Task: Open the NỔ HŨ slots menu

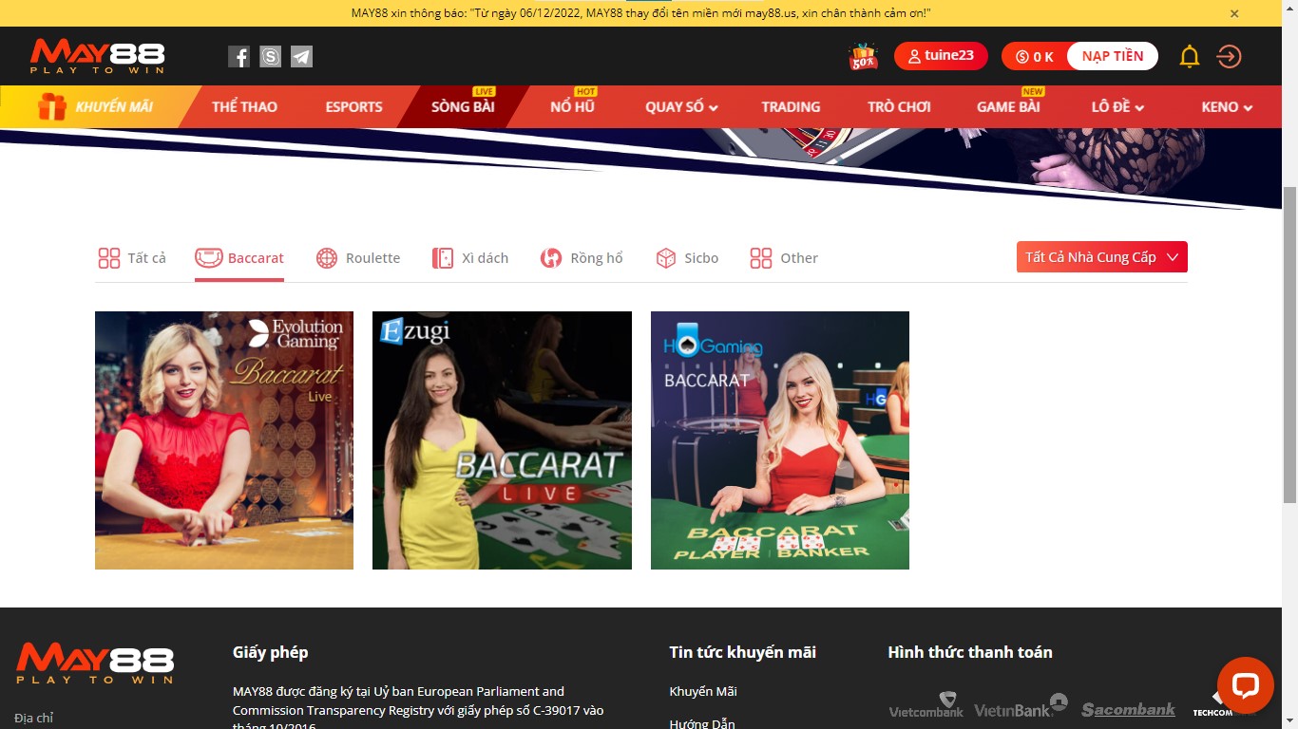Action: [572, 106]
